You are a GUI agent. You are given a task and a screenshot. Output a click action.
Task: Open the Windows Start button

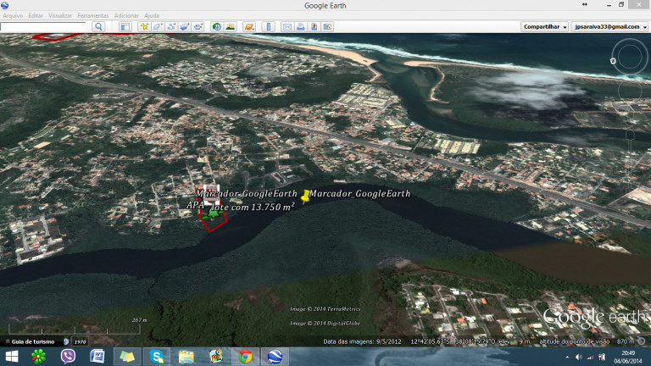click(x=12, y=357)
